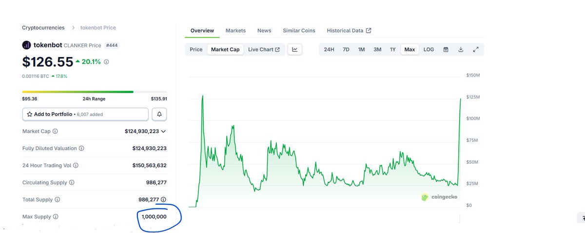
Task: Click info icon next to 986,277 total supply value
Action: point(163,199)
